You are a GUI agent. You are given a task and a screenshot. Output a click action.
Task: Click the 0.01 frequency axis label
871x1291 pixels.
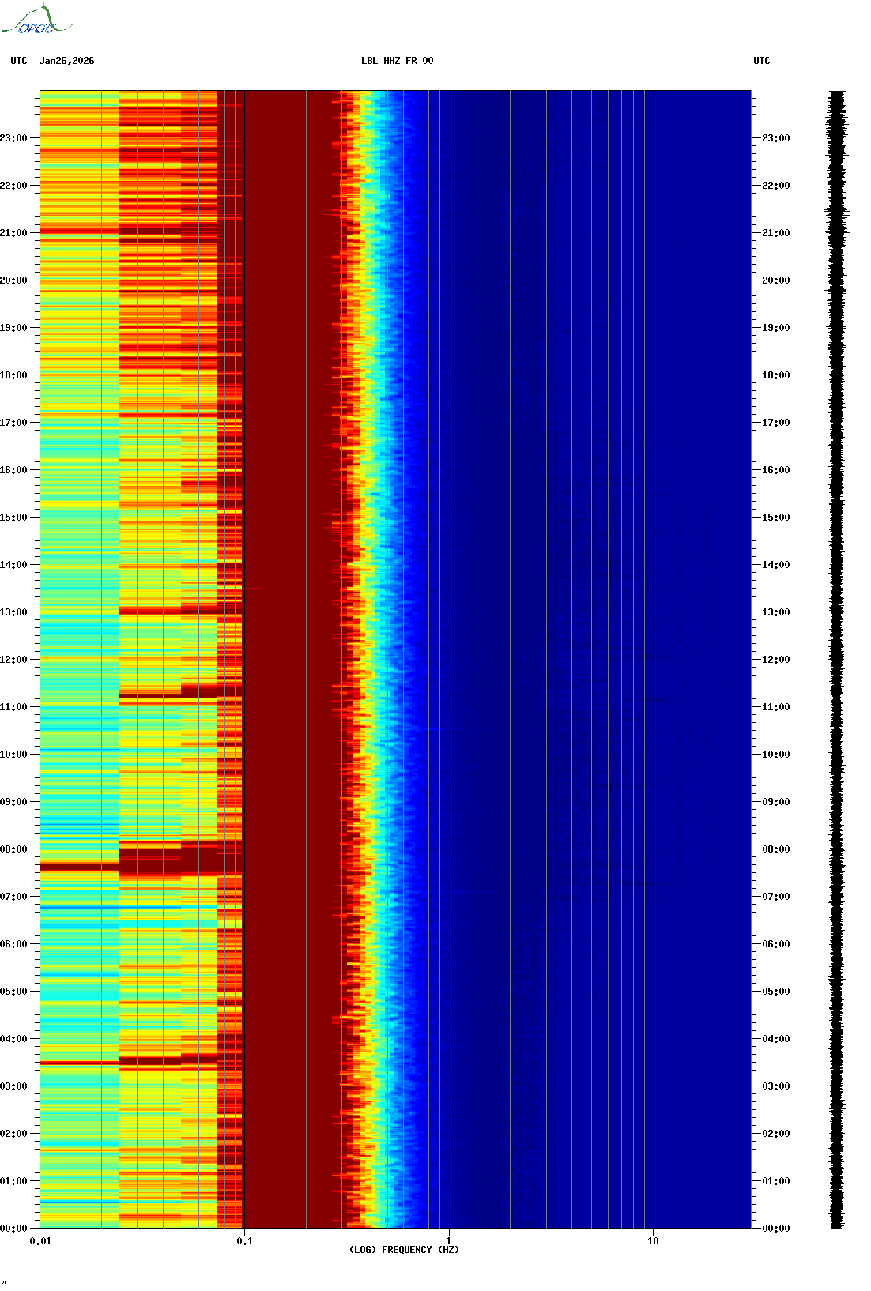click(x=40, y=1241)
